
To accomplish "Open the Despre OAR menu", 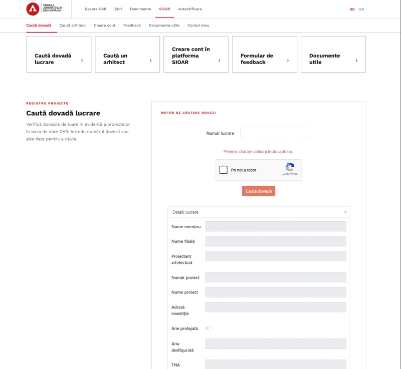I will [96, 9].
